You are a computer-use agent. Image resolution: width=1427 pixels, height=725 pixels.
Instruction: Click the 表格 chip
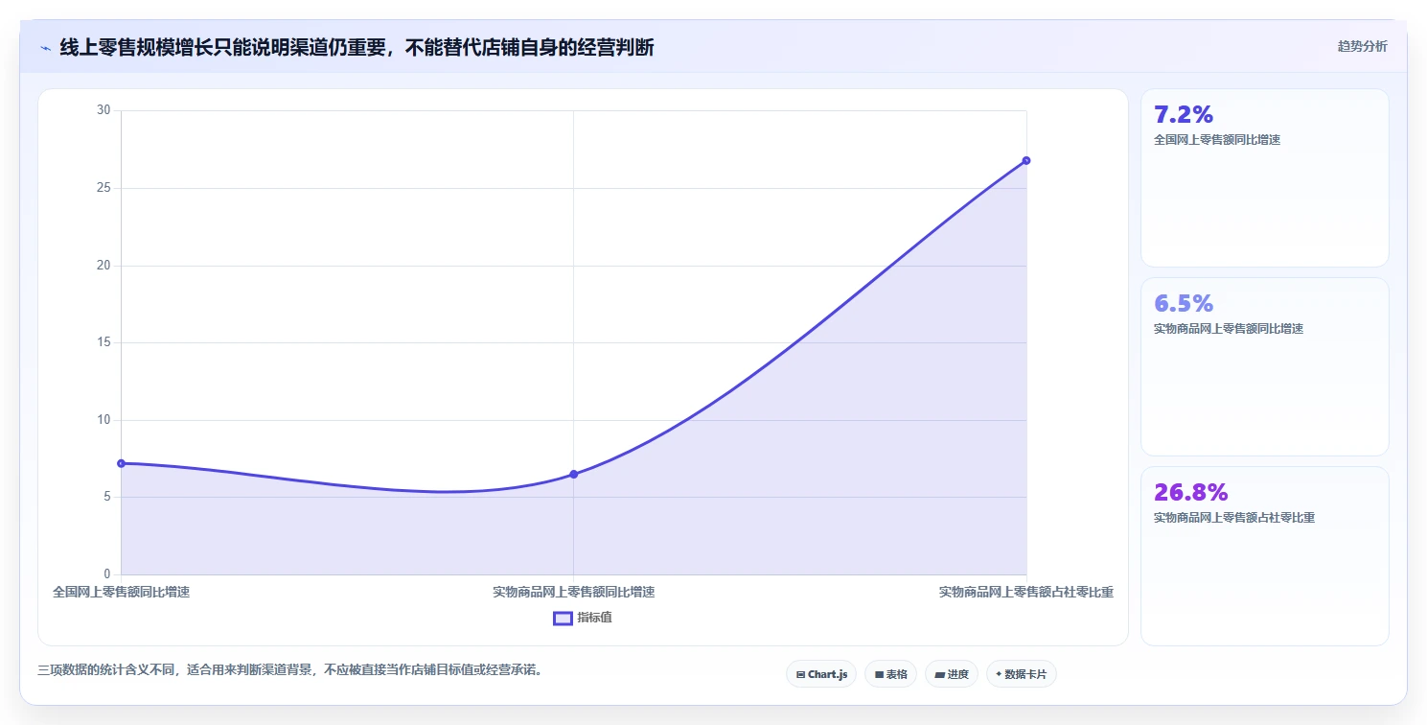890,674
